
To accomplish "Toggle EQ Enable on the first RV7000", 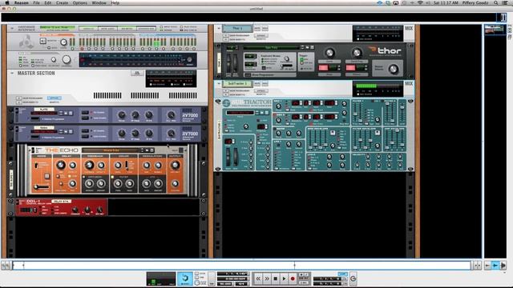I will coord(85,112).
